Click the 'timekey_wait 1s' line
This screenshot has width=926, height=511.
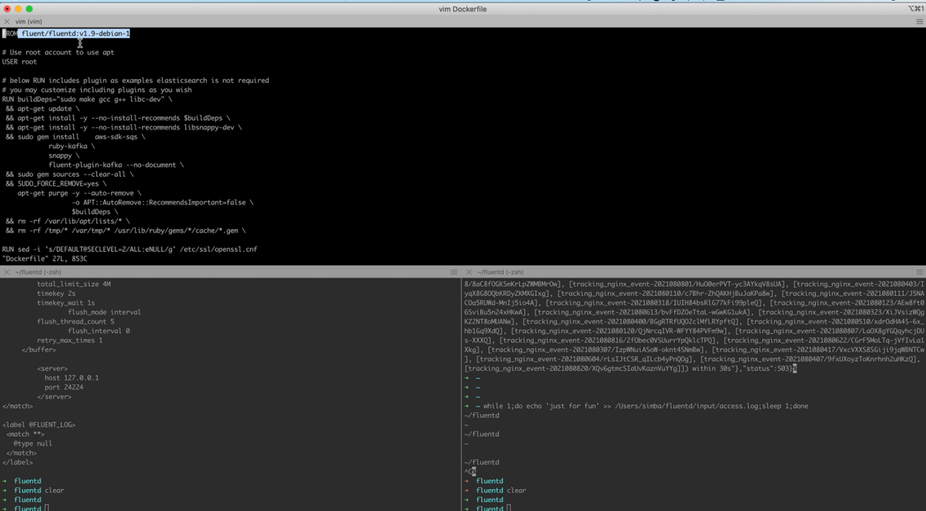click(66, 303)
